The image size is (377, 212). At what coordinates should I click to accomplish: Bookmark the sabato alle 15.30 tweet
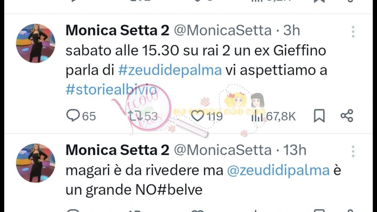tap(319, 116)
